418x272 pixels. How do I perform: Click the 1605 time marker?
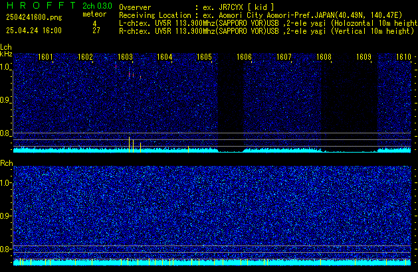[204, 57]
